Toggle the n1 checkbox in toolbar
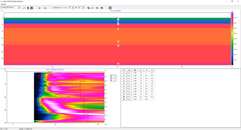The width and height of the screenshot is (241, 130). pyautogui.click(x=58, y=8)
